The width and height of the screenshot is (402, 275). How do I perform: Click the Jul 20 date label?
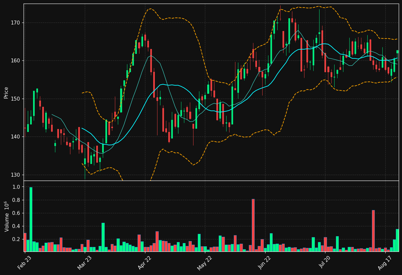pyautogui.click(x=325, y=262)
